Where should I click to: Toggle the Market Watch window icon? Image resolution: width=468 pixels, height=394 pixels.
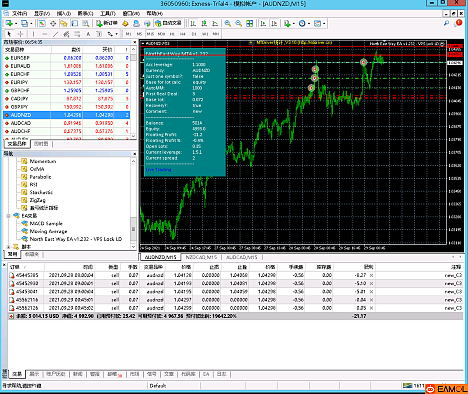(x=42, y=23)
